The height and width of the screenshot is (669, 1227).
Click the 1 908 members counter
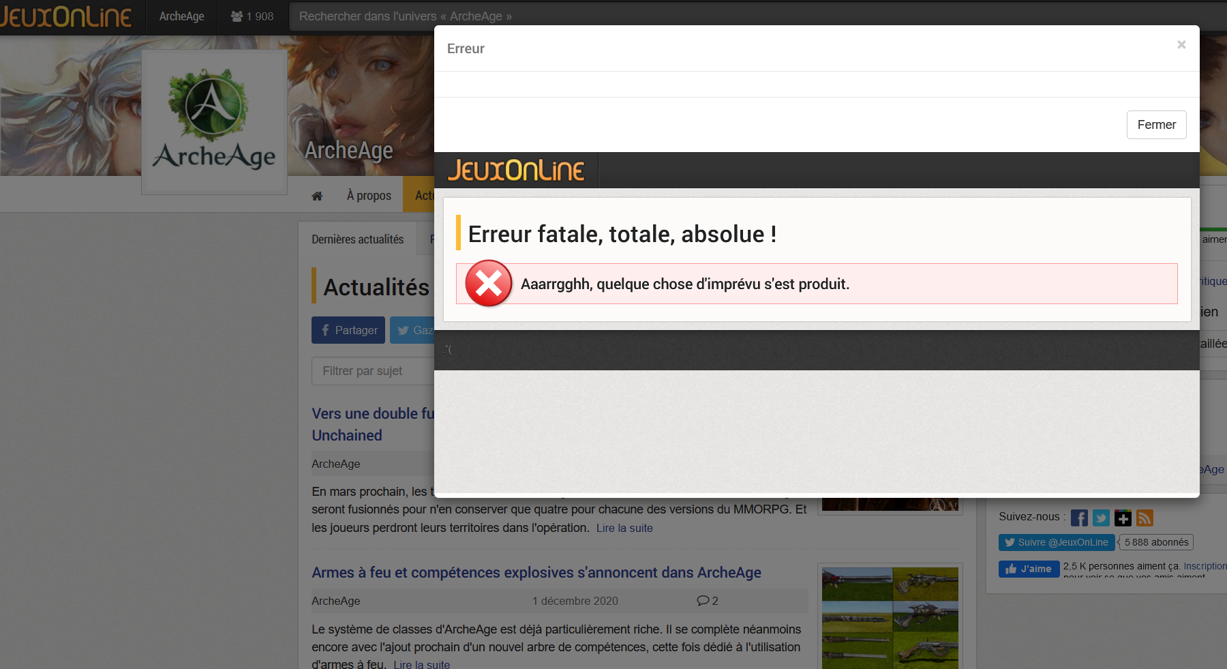[252, 16]
